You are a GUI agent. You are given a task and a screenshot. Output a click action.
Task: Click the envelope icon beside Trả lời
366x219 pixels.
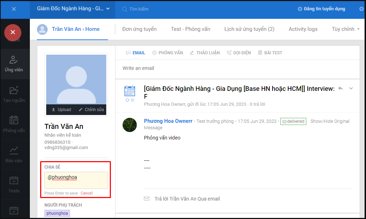coord(147,199)
